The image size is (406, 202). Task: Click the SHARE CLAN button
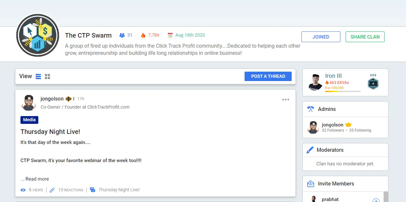click(365, 37)
